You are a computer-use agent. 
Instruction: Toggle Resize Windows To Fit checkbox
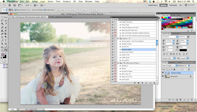click(15, 10)
